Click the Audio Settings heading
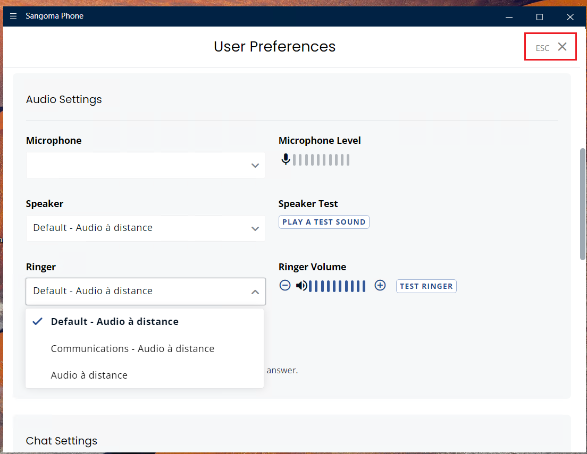Viewport: 587px width, 454px height. 64,99
